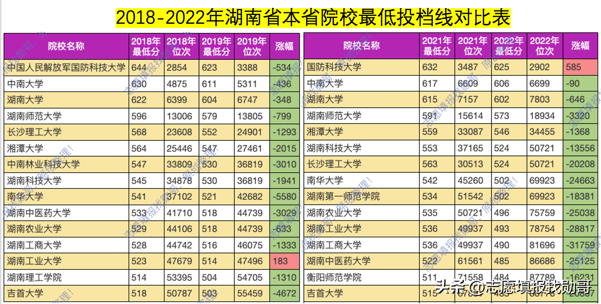Select the rank value 7803
Viewport: 601px width, 304px height.
[540, 100]
